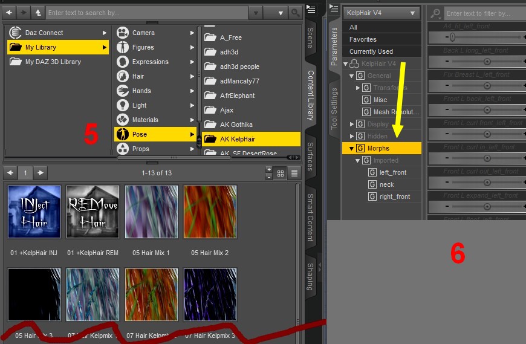Click the left_front group G icon

[x=372, y=172]
